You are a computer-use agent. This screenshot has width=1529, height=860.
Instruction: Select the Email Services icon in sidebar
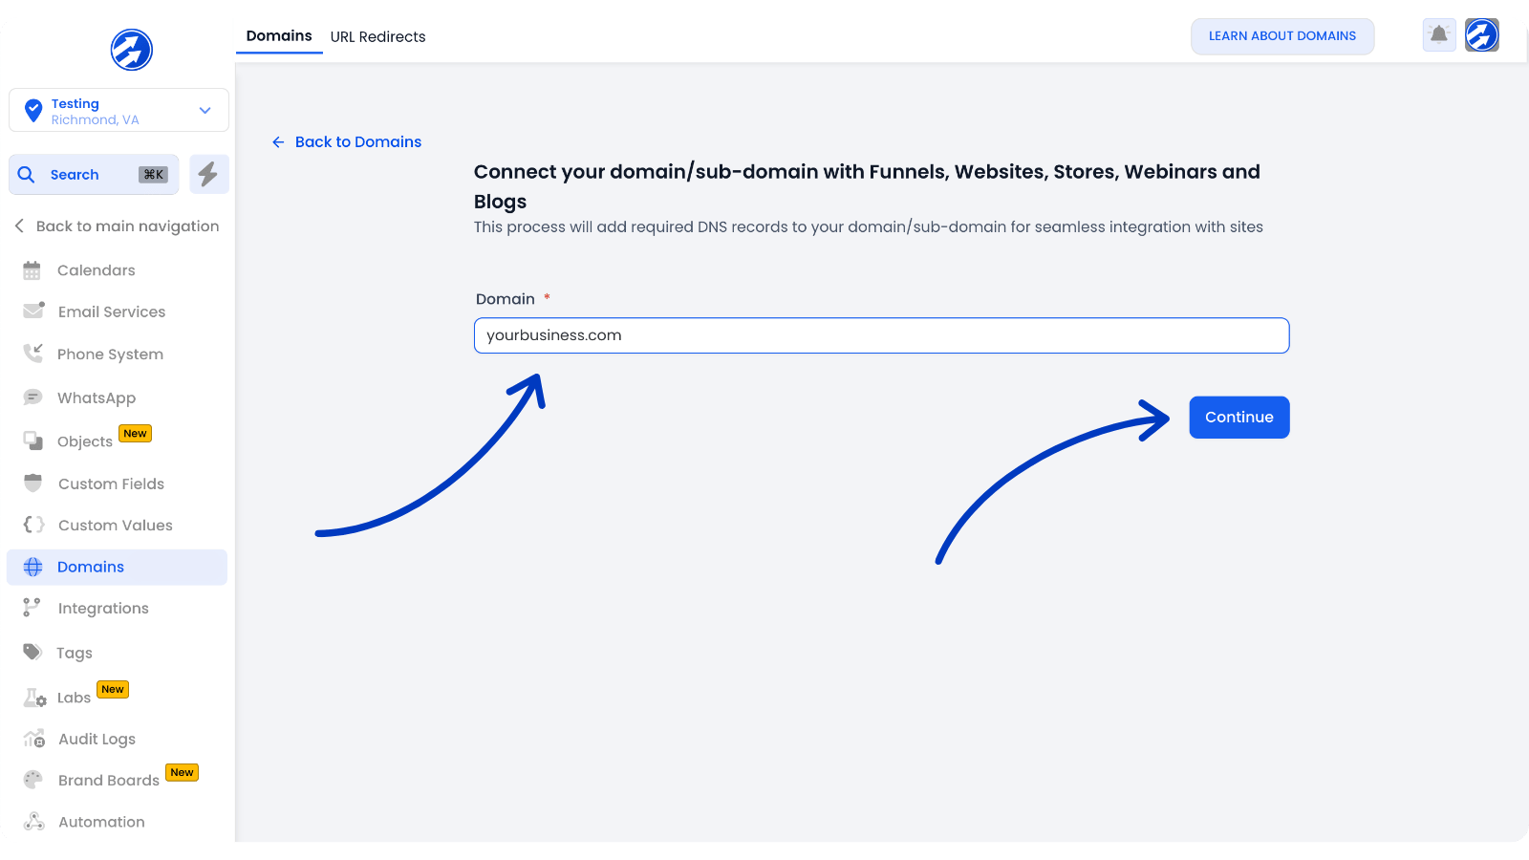point(32,311)
